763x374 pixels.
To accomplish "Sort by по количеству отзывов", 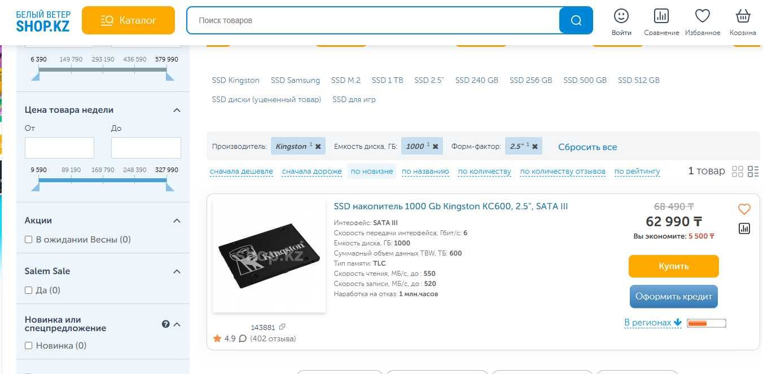I will point(563,171).
